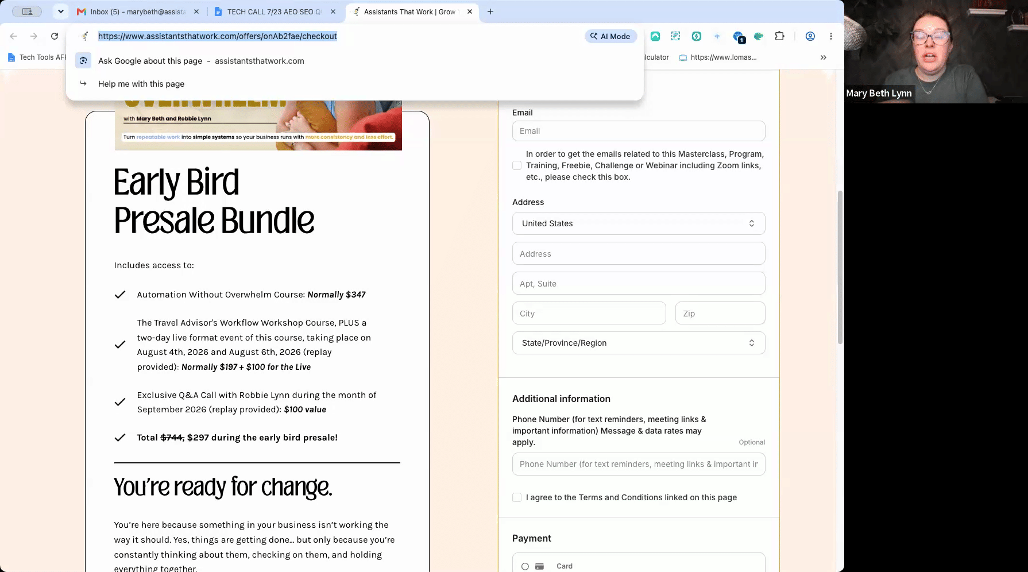
Task: Click the Google Lens suggestion icon
Action: tap(83, 61)
